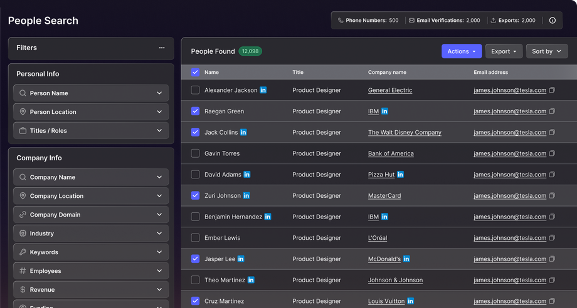Click the Email address column header
This screenshot has width=577, height=308.
pyautogui.click(x=490, y=73)
